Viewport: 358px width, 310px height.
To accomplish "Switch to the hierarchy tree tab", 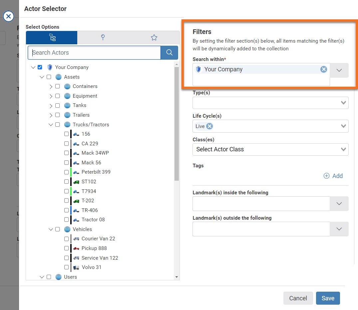I will pyautogui.click(x=51, y=38).
